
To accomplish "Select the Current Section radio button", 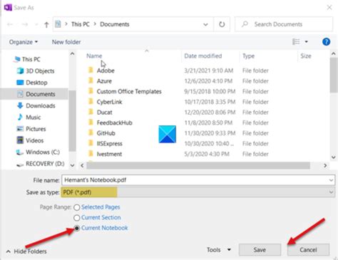I will tap(76, 218).
